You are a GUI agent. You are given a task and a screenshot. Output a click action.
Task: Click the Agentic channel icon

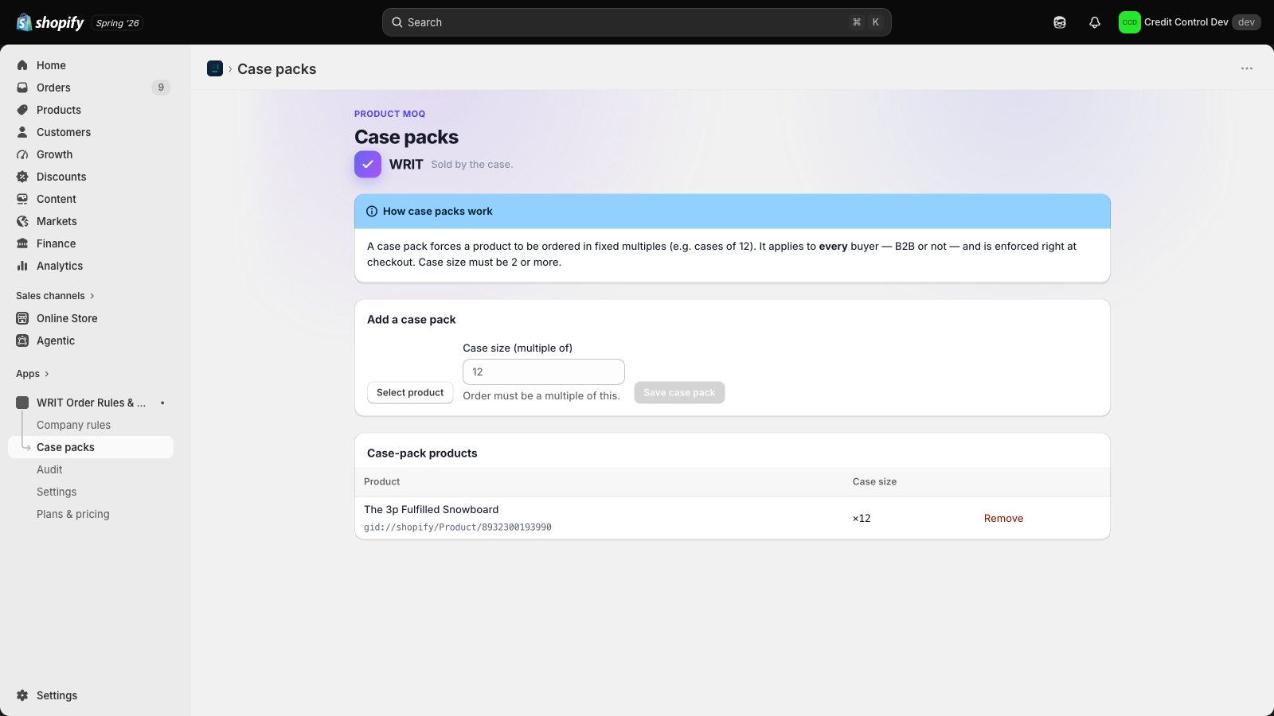click(22, 340)
